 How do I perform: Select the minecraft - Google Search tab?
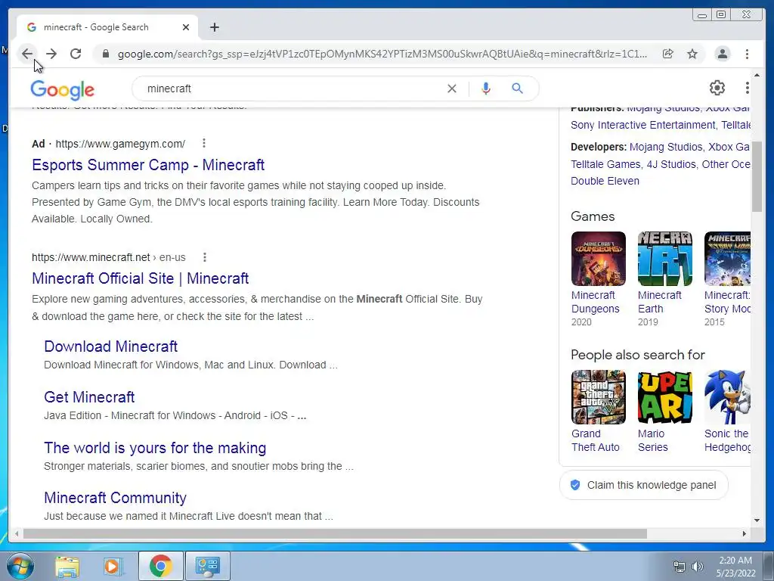tap(107, 27)
